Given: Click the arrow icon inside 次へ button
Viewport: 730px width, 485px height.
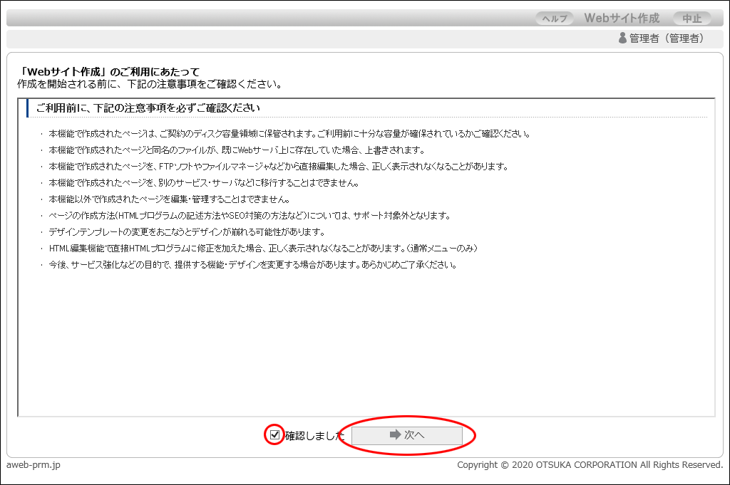Looking at the screenshot, I should click(x=394, y=435).
